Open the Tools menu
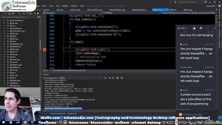This screenshot has width=222, height=125. coord(51,6)
